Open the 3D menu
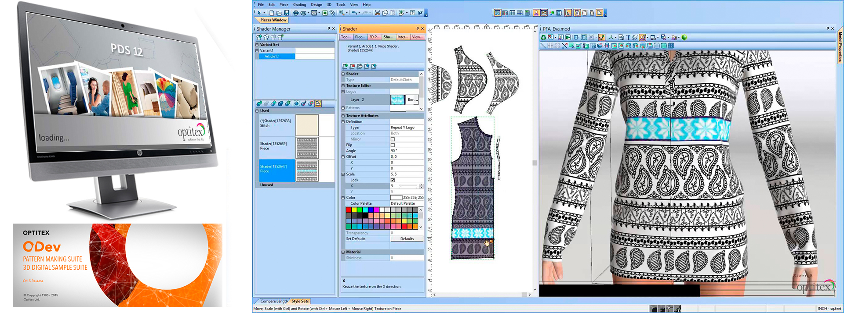Viewport: 844px width, 313px height. coord(329,5)
